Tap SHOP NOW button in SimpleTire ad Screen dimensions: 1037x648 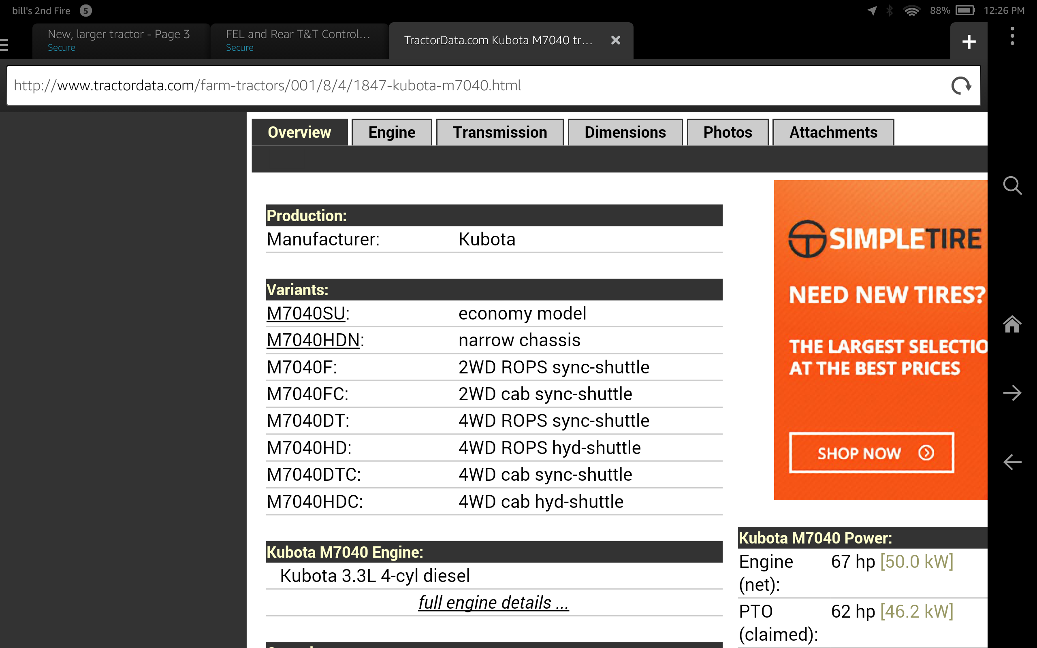pyautogui.click(x=872, y=452)
